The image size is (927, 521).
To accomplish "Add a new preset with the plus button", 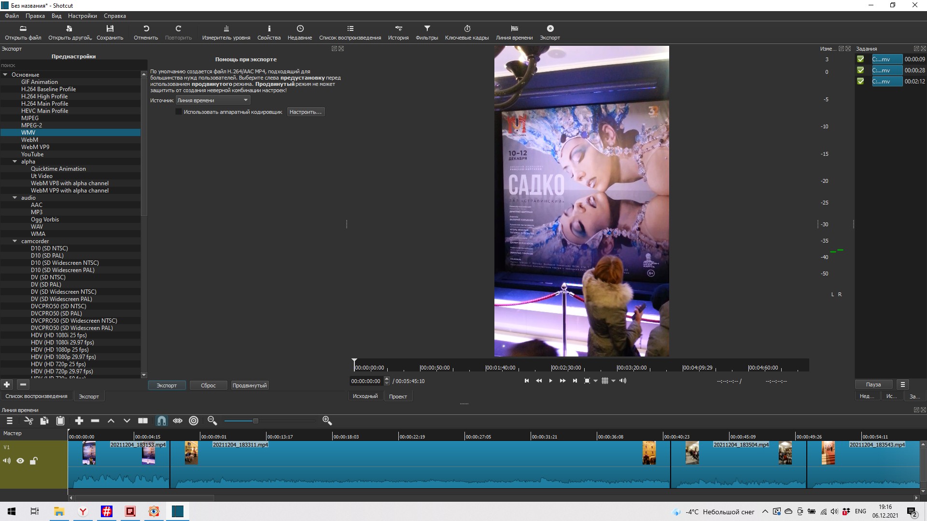I will coord(7,384).
